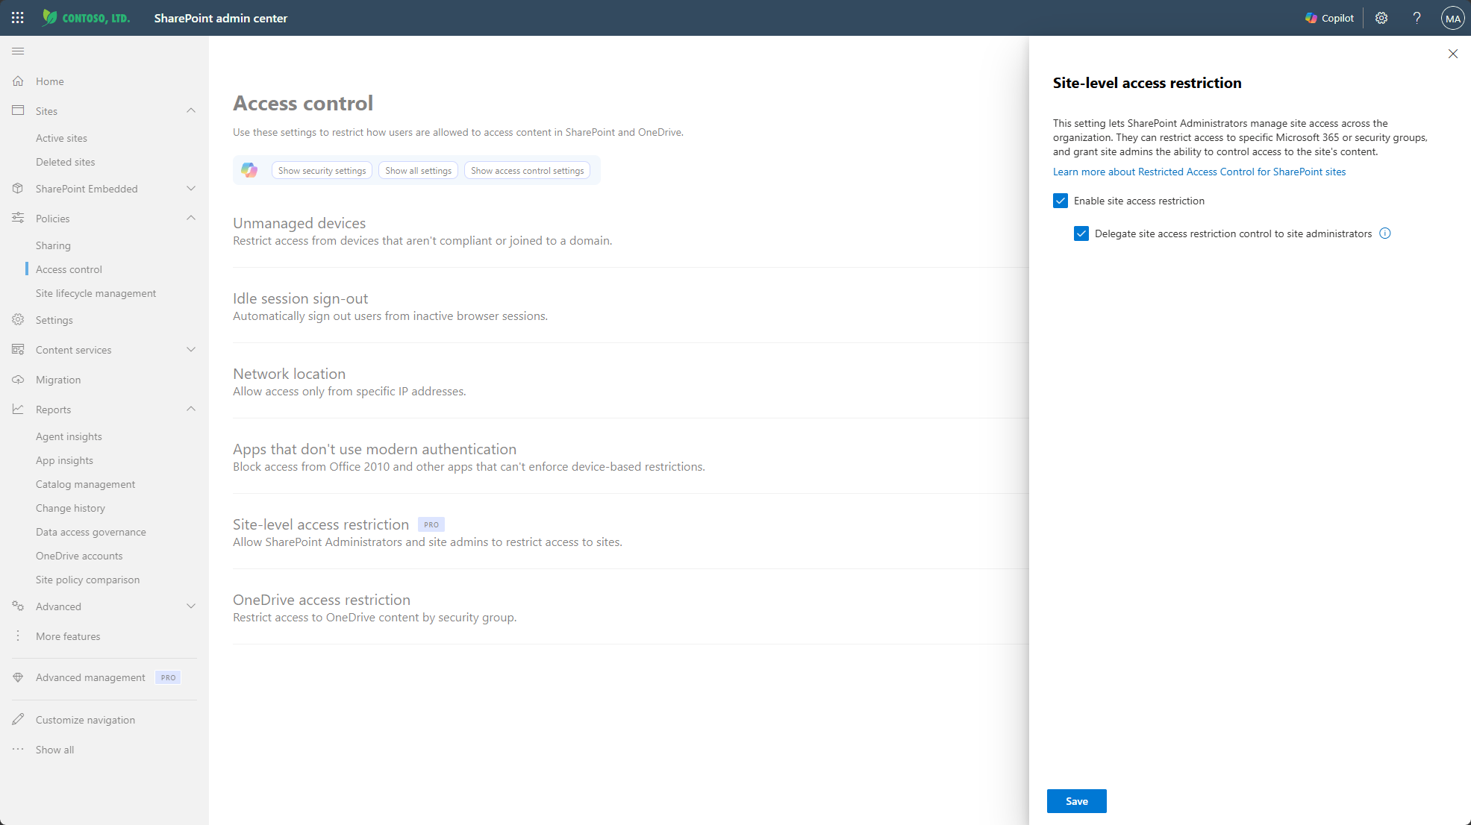Uncheck Delegate site access restriction control

[x=1081, y=233]
